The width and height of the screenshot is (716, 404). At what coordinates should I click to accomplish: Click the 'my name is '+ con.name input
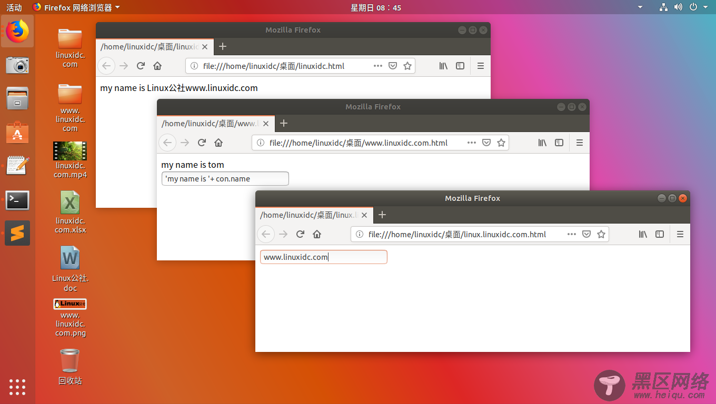[x=225, y=178]
